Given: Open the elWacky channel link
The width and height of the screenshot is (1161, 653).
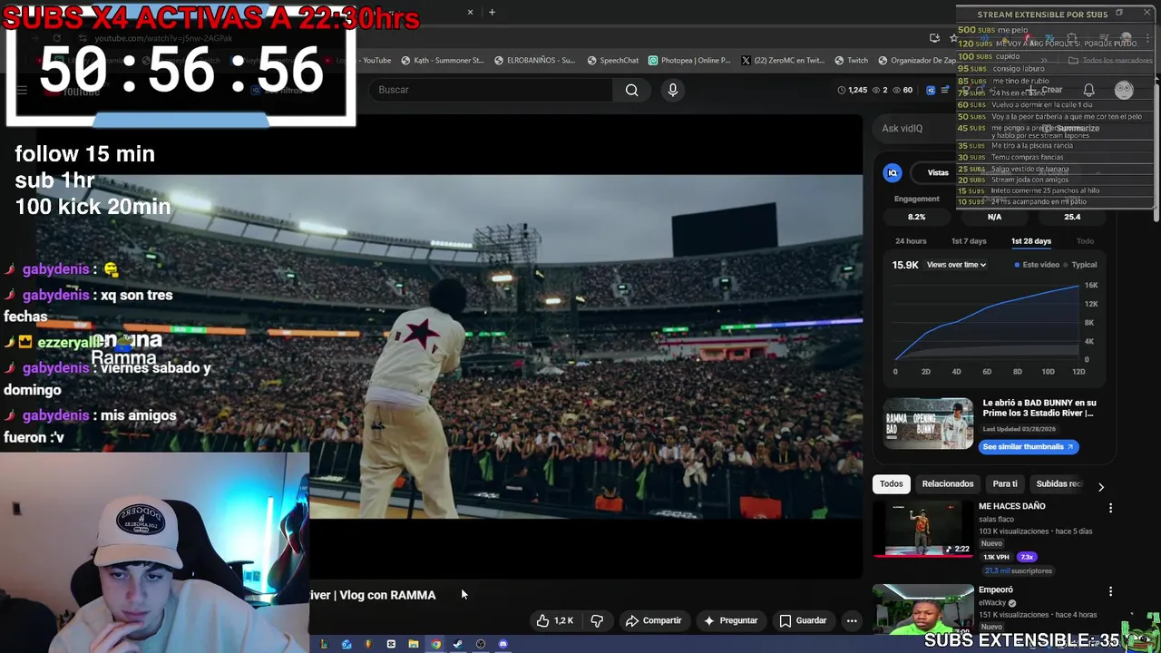Looking at the screenshot, I should (x=993, y=603).
